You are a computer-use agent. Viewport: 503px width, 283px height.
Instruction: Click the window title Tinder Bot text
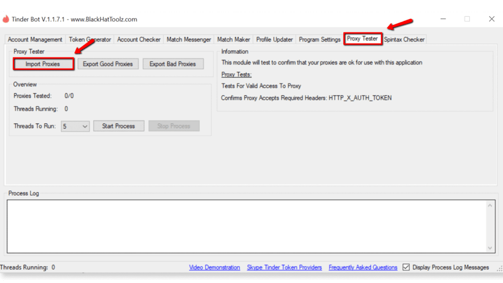[x=75, y=19]
